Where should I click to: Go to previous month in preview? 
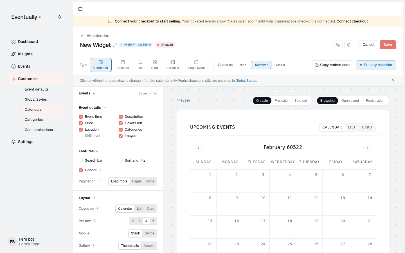[x=199, y=148]
